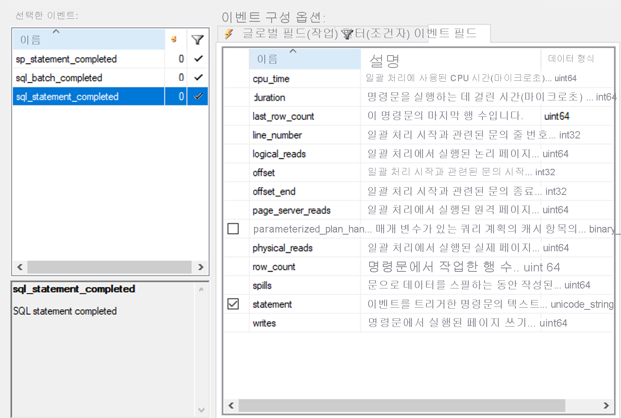The height and width of the screenshot is (418, 621).
Task: Sort event fields by the 이름 column header
Action: click(305, 59)
